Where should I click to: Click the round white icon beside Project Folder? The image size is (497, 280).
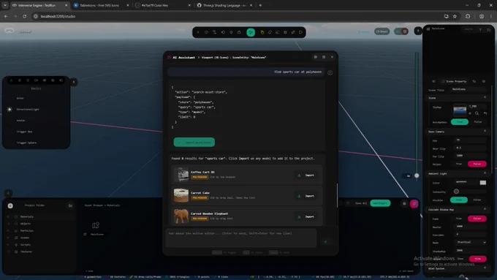click(x=10, y=206)
